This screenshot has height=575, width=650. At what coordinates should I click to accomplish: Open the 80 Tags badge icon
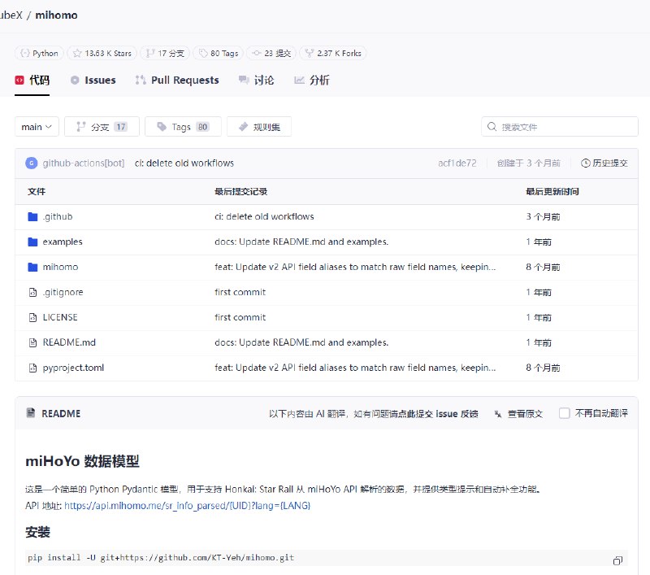pyautogui.click(x=201, y=53)
